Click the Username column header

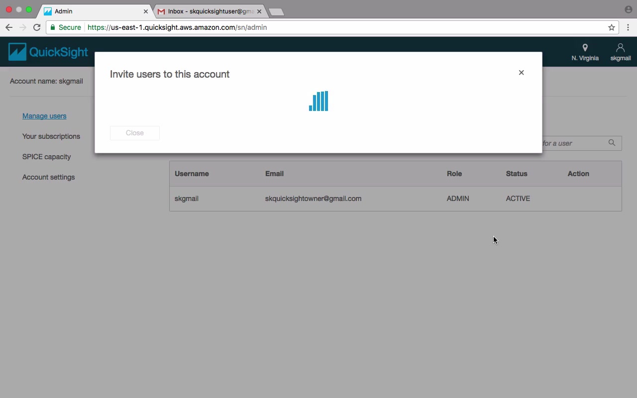192,174
